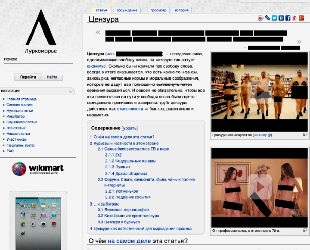Click the search input field
310x250 pixels.
tap(38, 67)
